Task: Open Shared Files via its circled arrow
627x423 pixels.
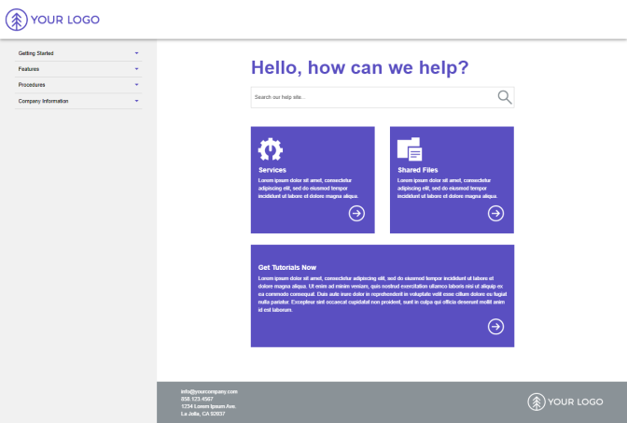Action: coord(495,213)
